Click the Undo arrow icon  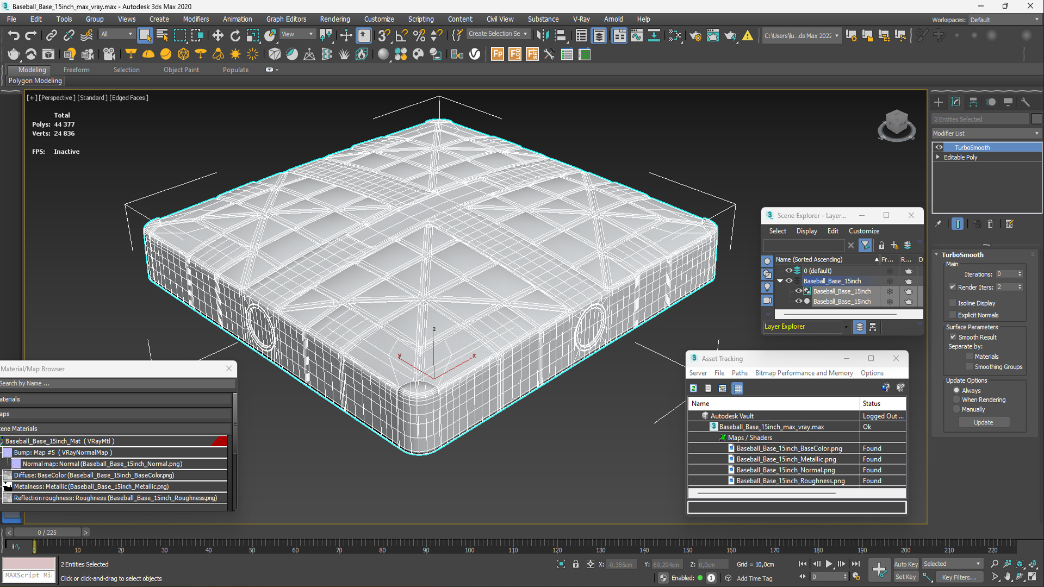click(x=14, y=36)
